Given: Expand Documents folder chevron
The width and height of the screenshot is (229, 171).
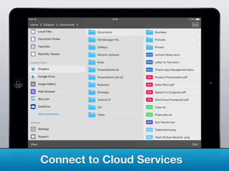Looking at the screenshot, I should tap(140, 32).
